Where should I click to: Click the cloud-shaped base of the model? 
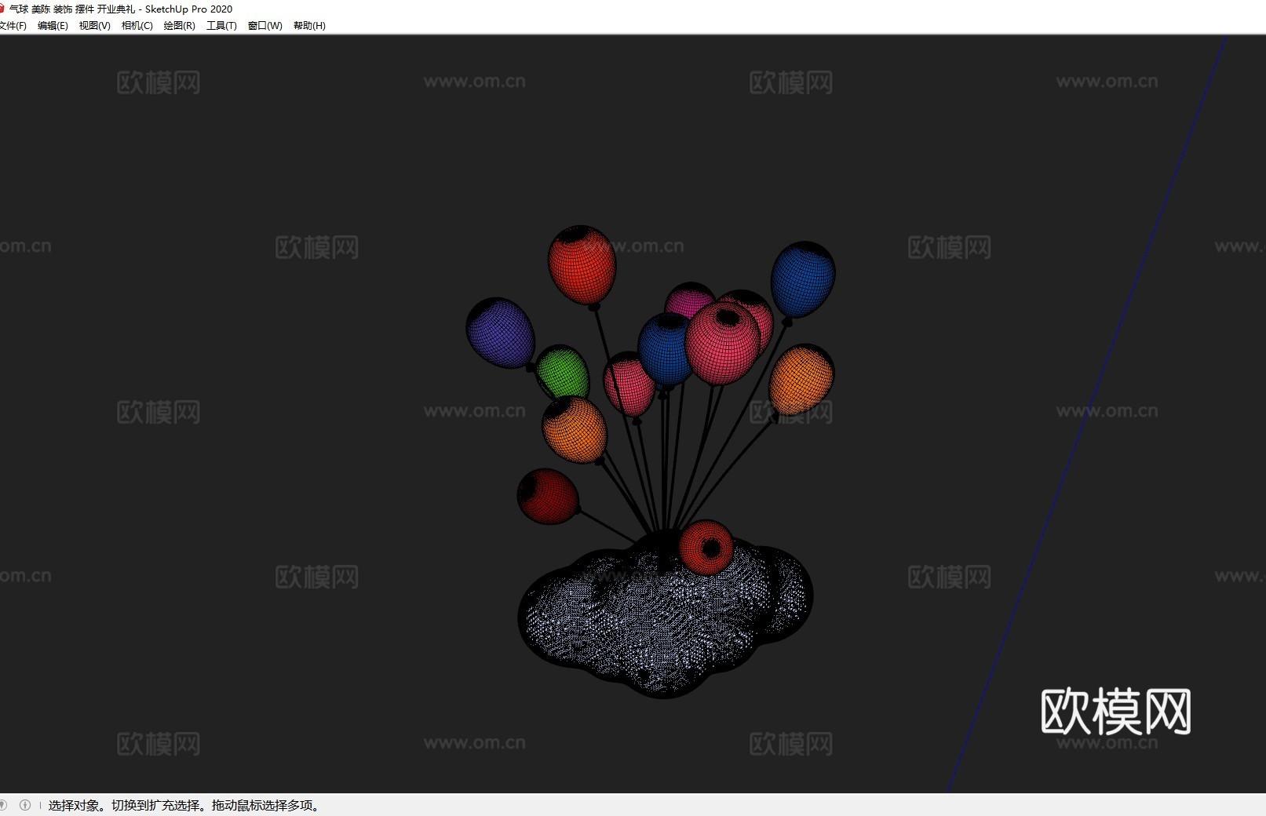point(665,621)
